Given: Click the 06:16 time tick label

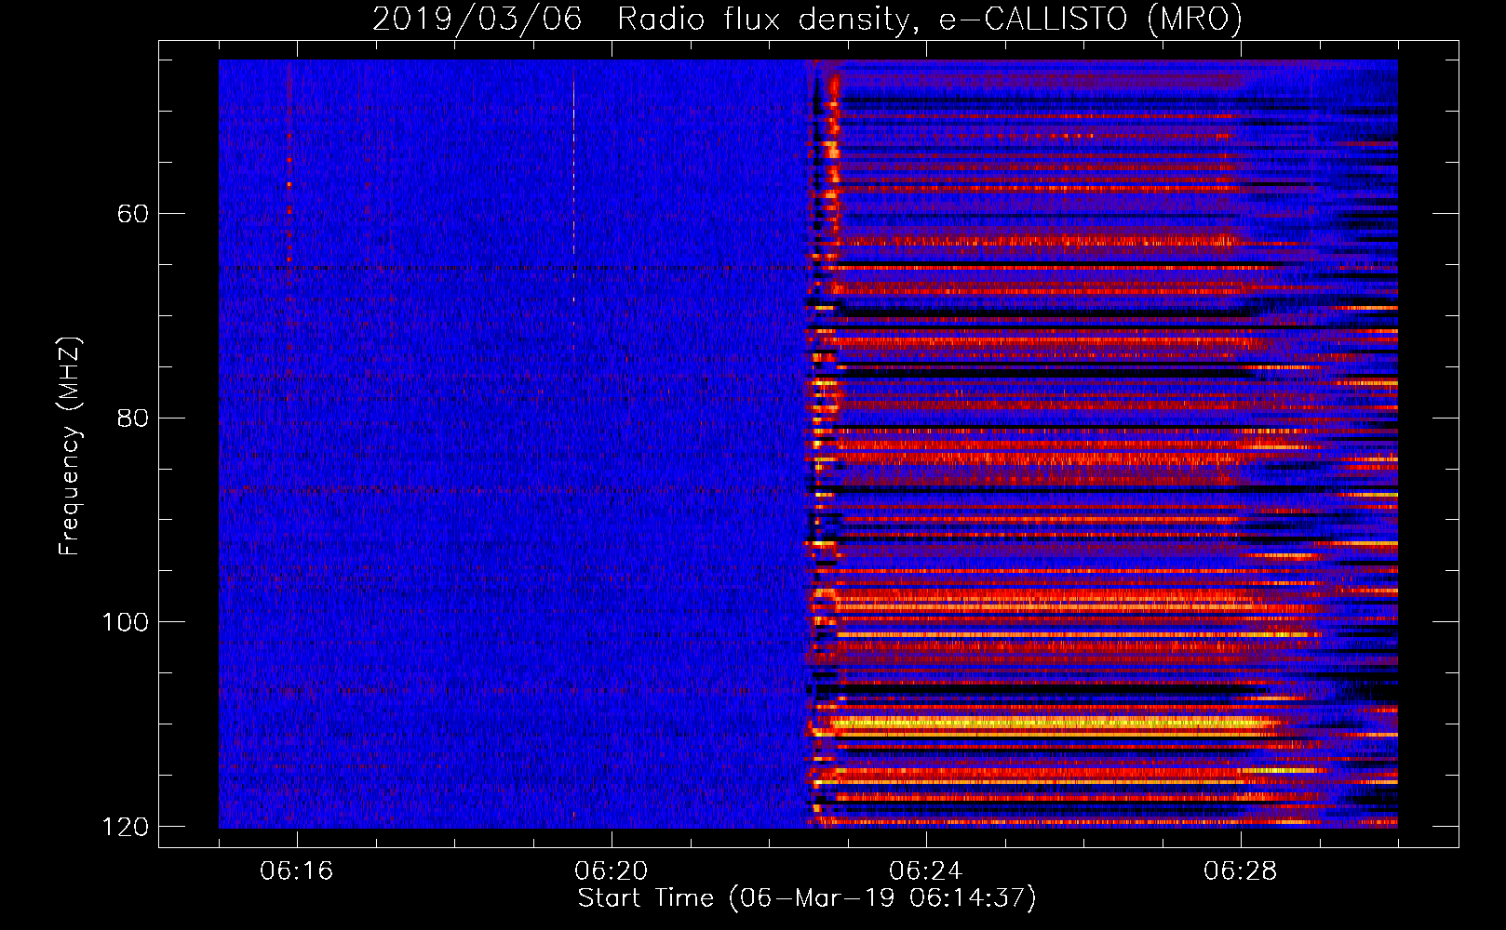Looking at the screenshot, I should pyautogui.click(x=297, y=870).
